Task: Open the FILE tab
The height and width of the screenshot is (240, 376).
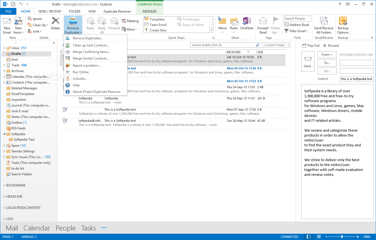Action: [8, 11]
